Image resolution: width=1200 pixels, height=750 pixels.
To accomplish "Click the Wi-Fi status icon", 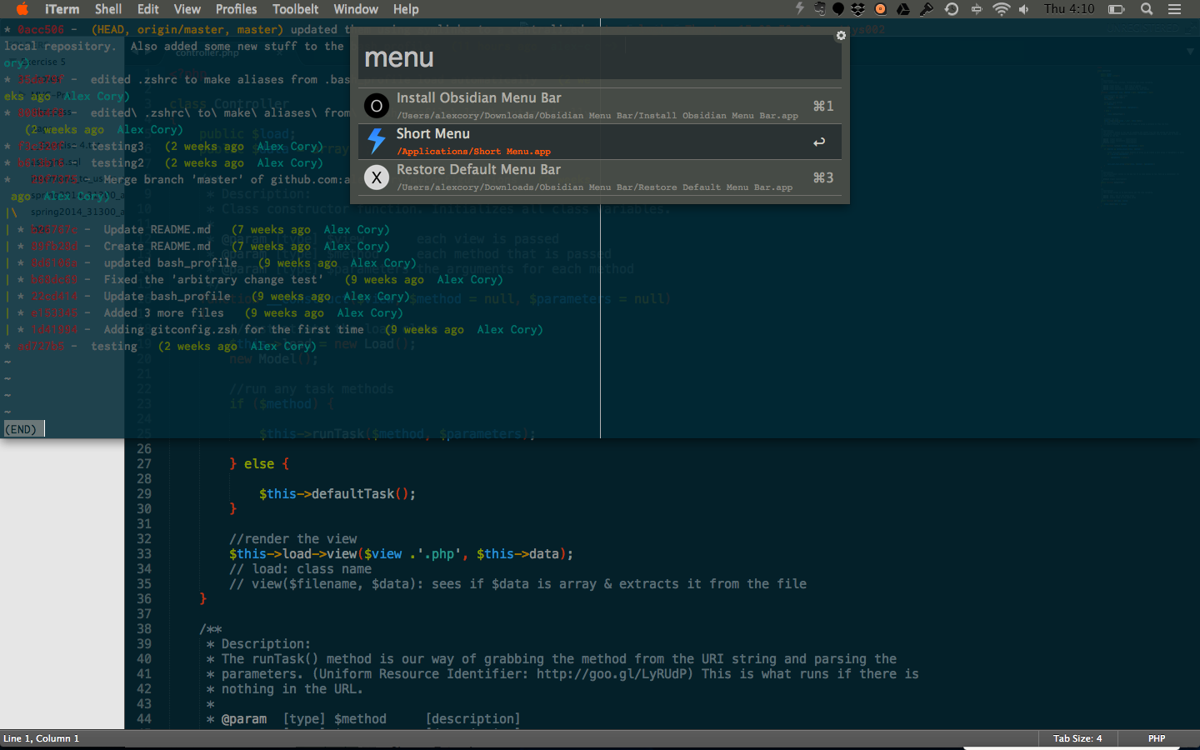I will pos(1001,9).
